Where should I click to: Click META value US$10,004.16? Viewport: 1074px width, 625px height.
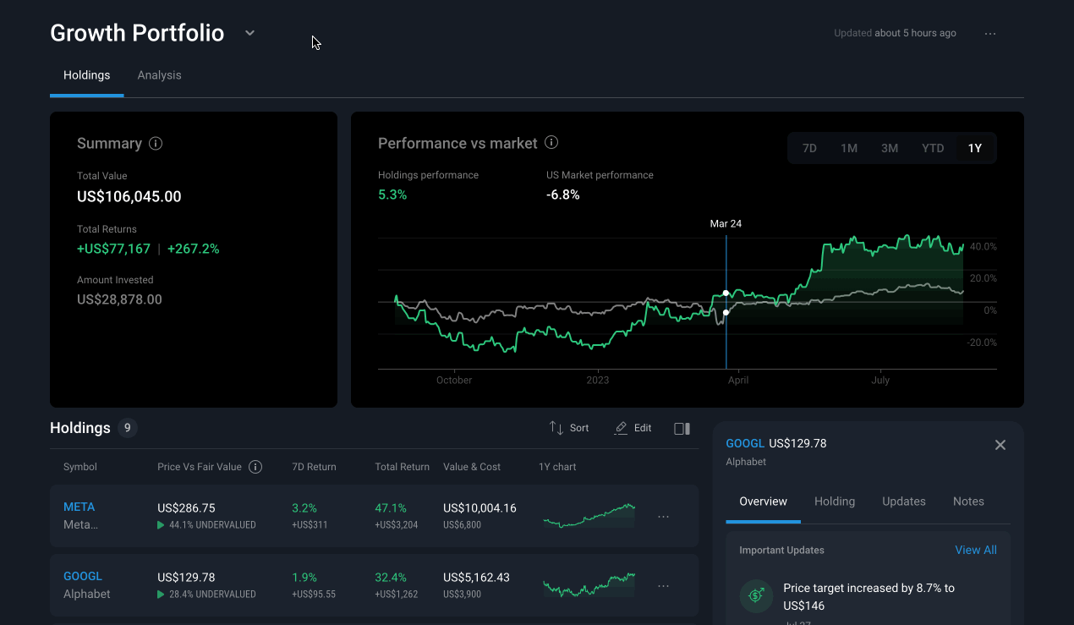point(479,508)
